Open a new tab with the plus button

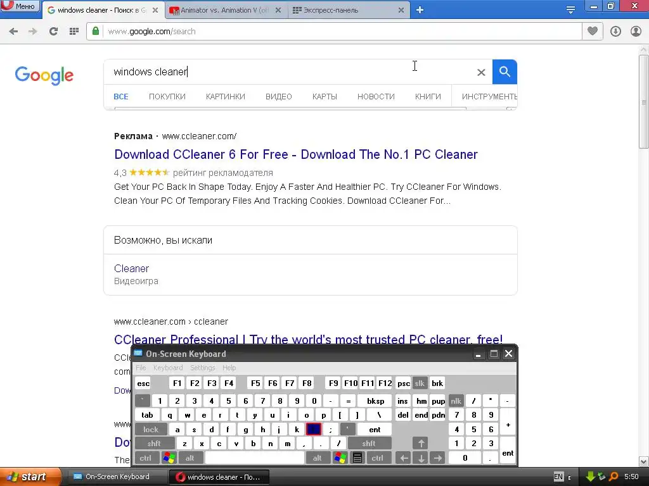point(420,10)
